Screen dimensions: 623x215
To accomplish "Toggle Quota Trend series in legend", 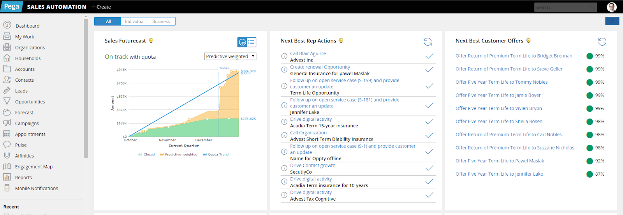I will (x=215, y=155).
